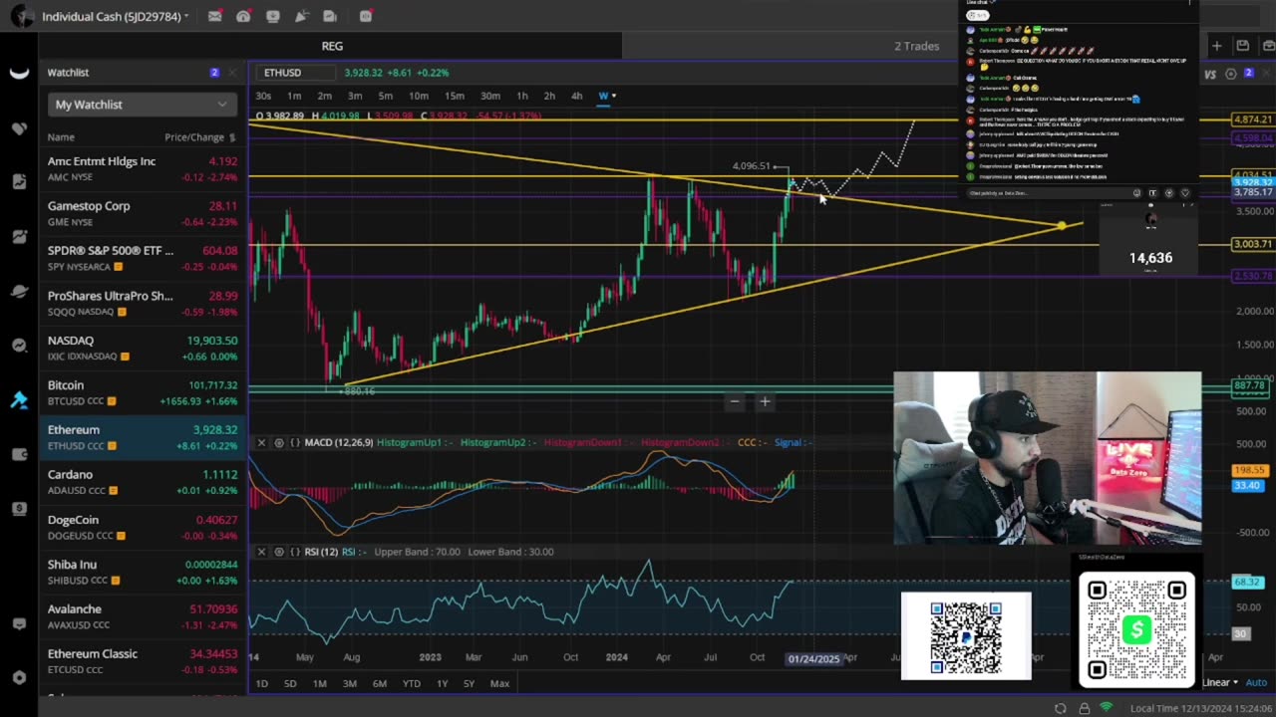The height and width of the screenshot is (717, 1276).
Task: Click the VS compare icon on chart
Action: tap(1210, 74)
